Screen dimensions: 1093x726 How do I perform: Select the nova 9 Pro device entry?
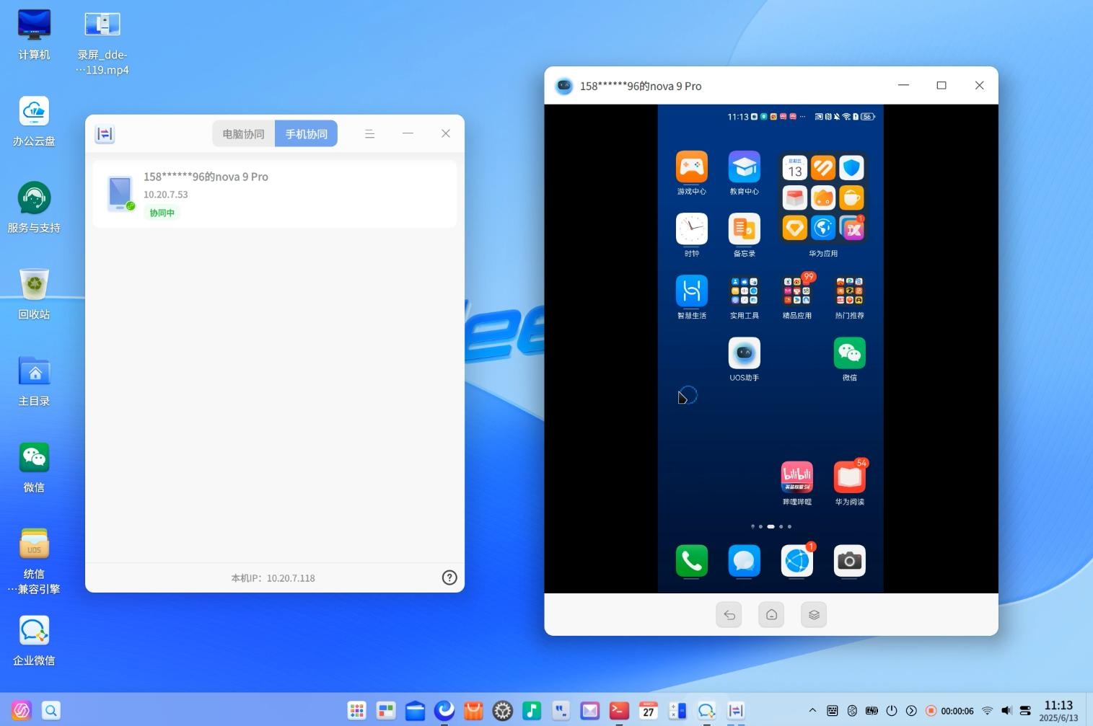click(274, 195)
